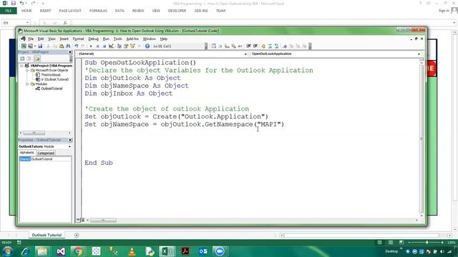
Task: Switch Excel to Page Layout view
Action: [391, 243]
